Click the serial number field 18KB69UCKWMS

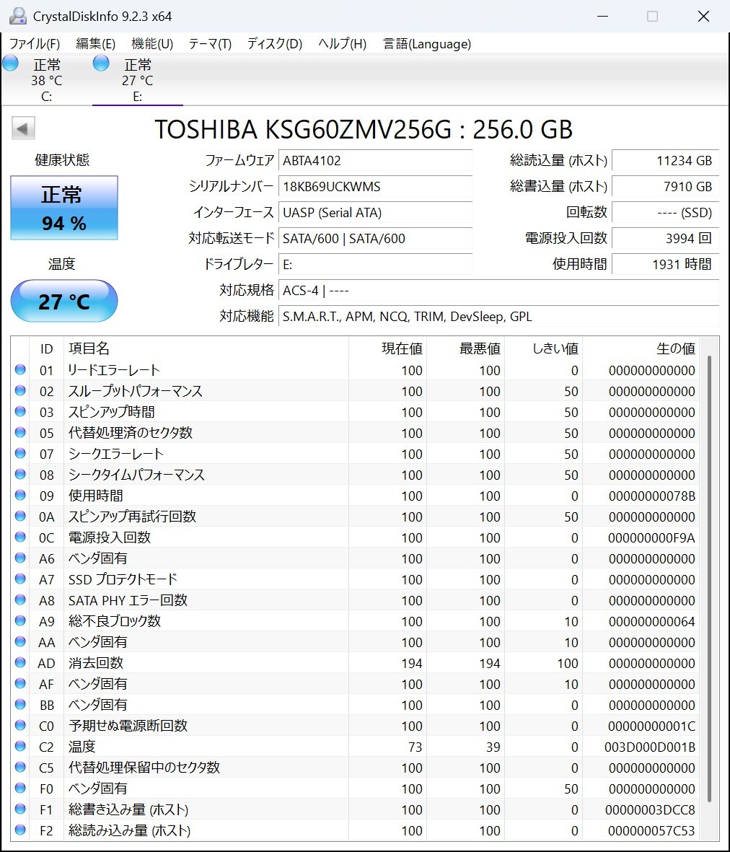375,186
